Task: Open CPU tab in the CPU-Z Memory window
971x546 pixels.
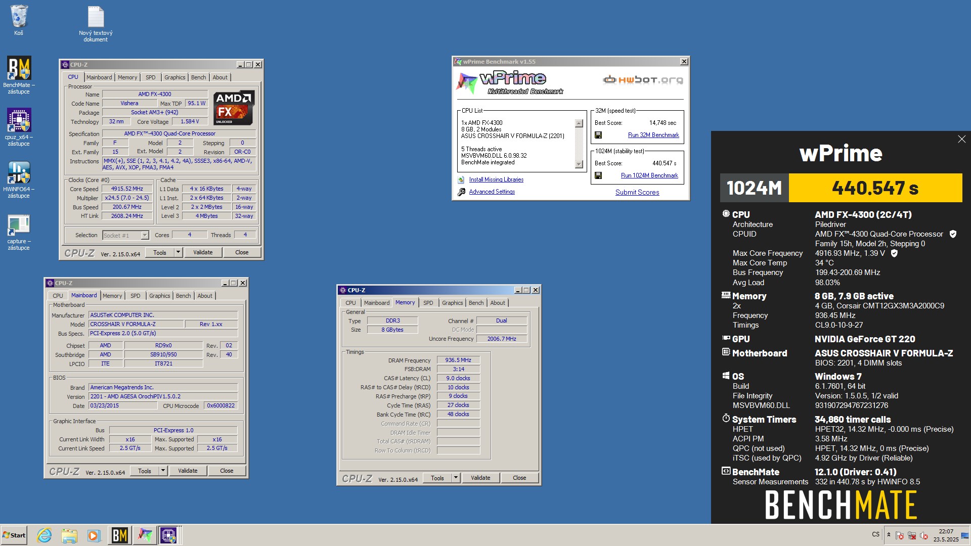Action: pos(351,303)
